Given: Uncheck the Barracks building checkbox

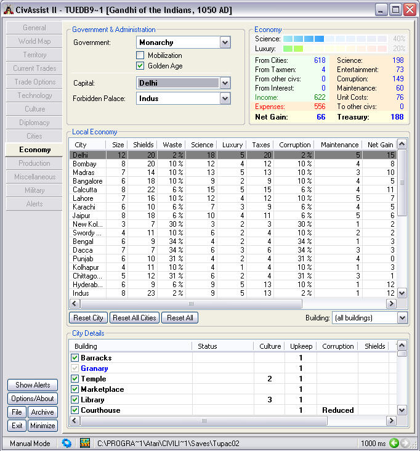Looking at the screenshot, I should 75,357.
